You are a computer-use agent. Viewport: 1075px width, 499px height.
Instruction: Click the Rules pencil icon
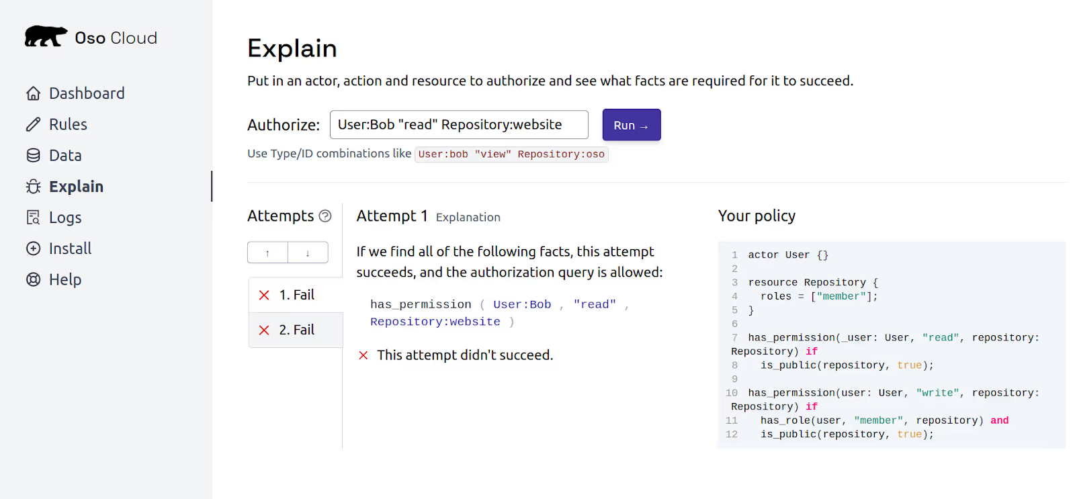pyautogui.click(x=34, y=124)
